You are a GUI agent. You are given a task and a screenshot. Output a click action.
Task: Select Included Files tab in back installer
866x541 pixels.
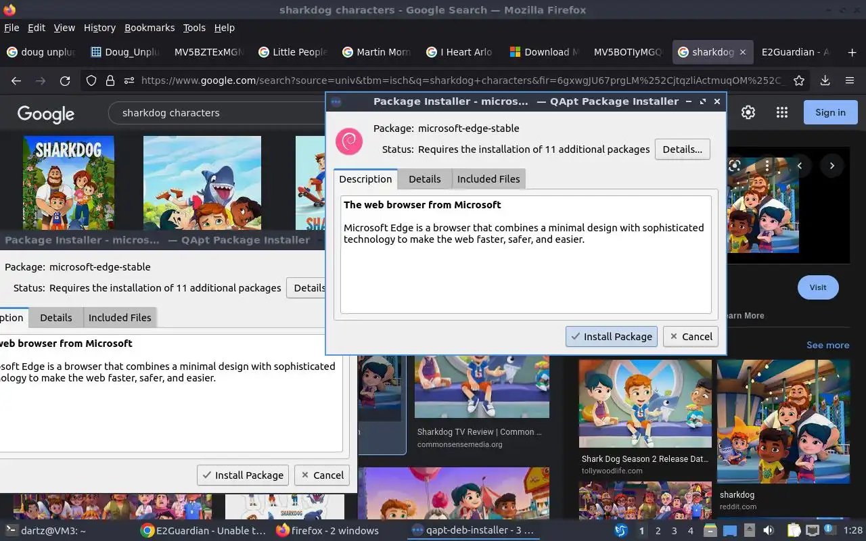tap(120, 318)
